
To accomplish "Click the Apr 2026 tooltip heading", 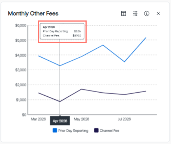I will pos(49,27).
